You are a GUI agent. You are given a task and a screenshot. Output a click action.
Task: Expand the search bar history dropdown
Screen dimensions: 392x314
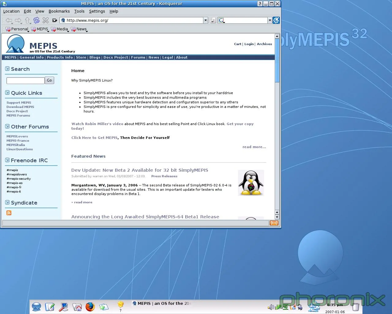[270, 20]
